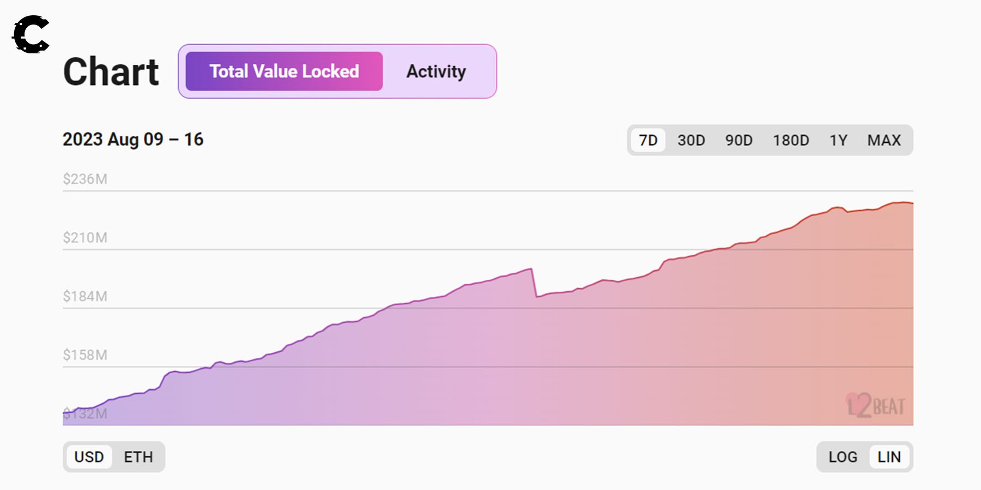Viewport: 981px width, 490px height.
Task: Choose the 180D time range
Action: (791, 140)
